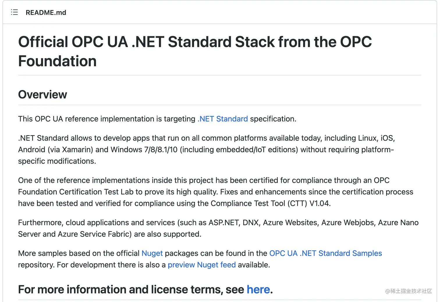Image resolution: width=440 pixels, height=302 pixels.
Task: Open the preview Nuget feed link
Action: [202, 265]
